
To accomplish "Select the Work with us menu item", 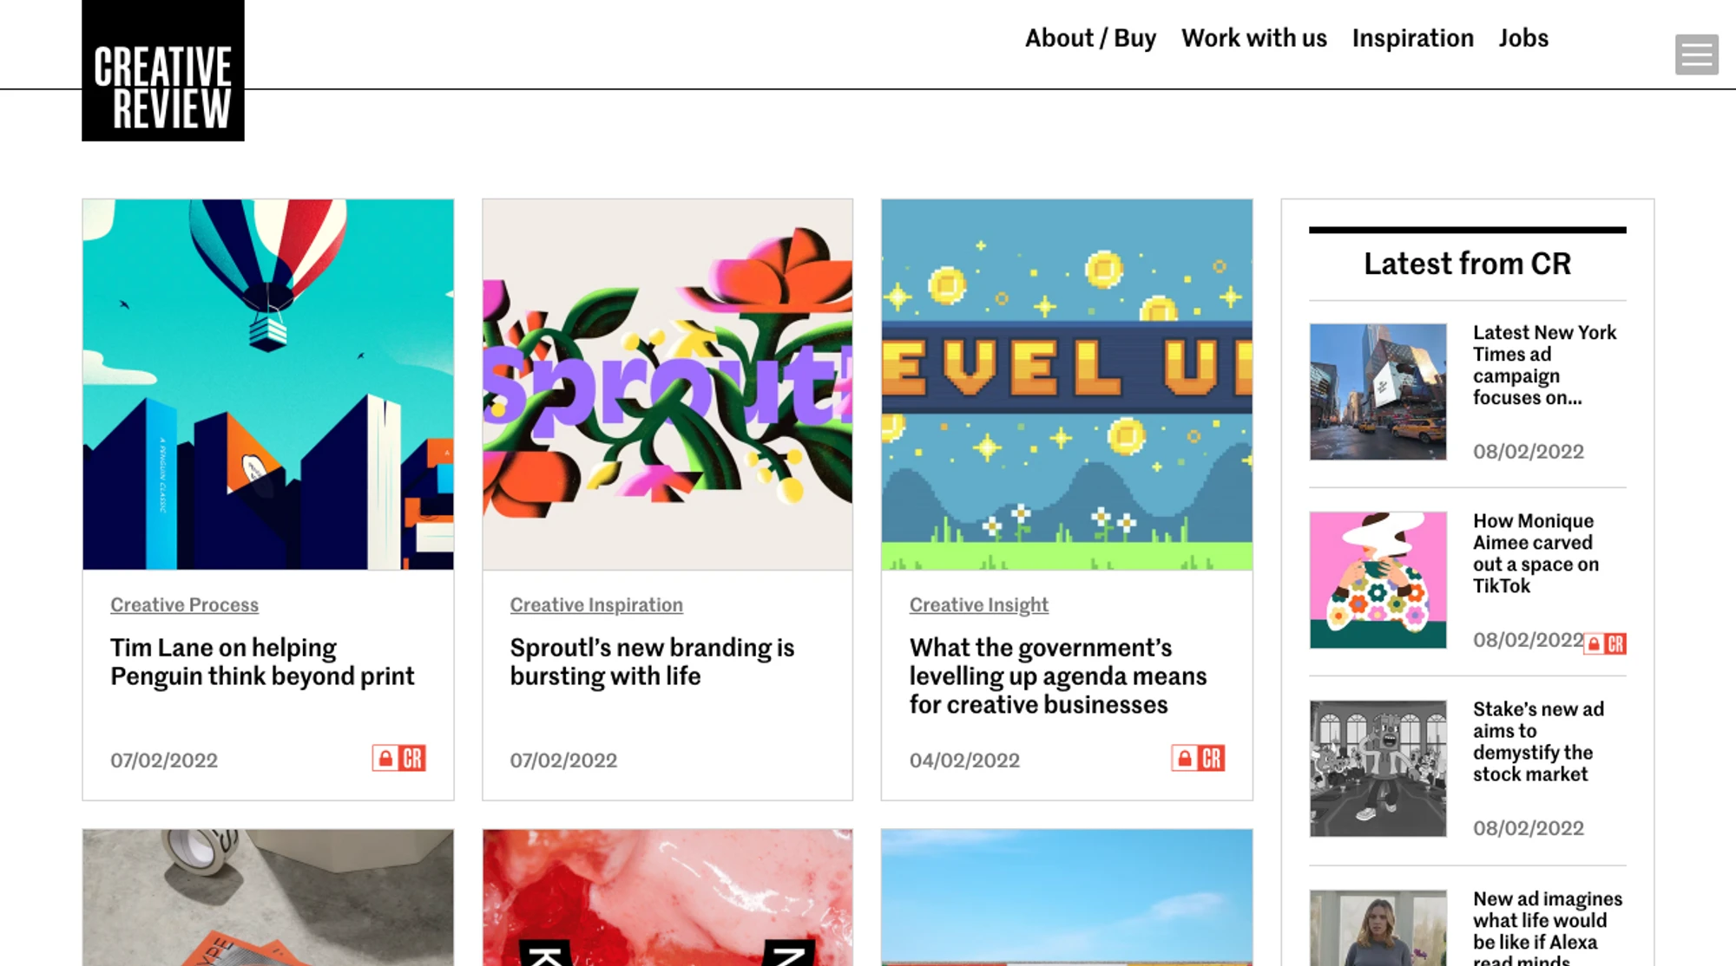I will 1253,38.
